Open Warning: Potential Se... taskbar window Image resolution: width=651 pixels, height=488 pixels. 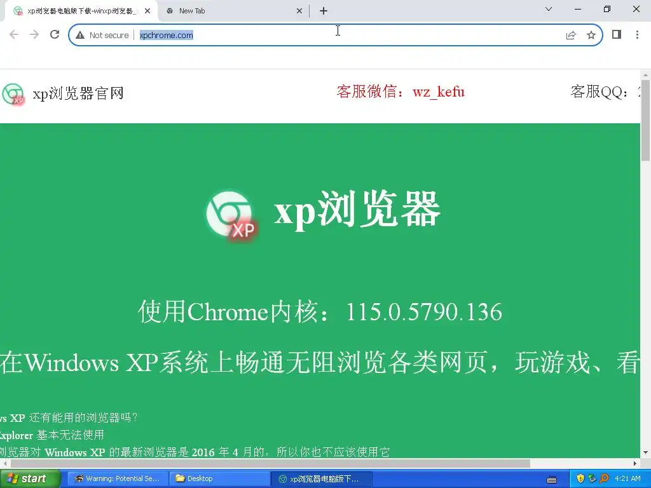[x=118, y=479]
